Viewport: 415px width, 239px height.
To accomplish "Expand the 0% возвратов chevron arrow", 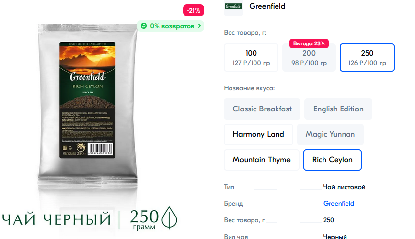I will click(x=199, y=26).
